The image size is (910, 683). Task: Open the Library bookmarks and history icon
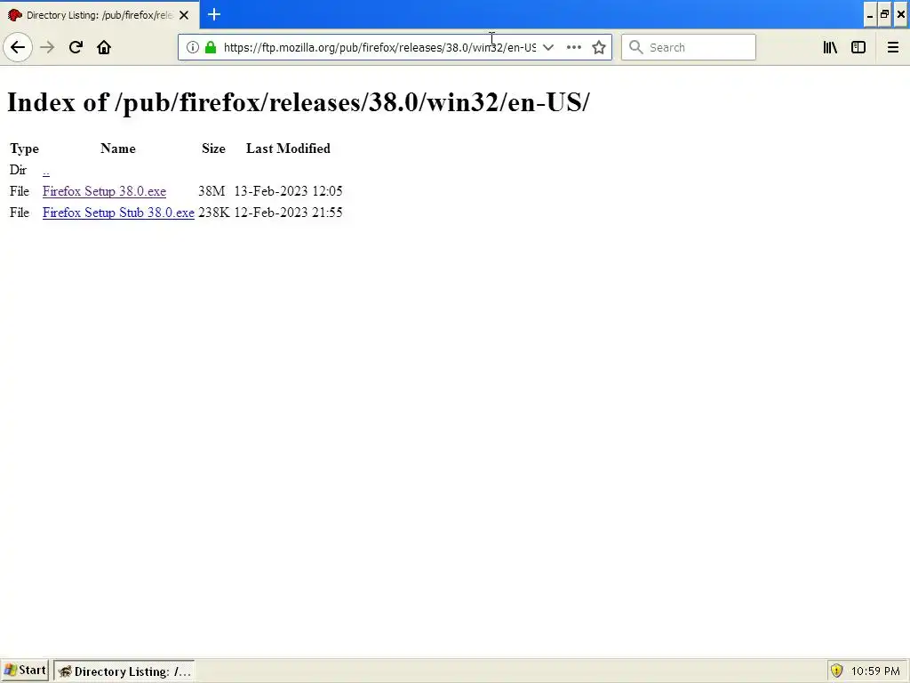[x=830, y=47]
